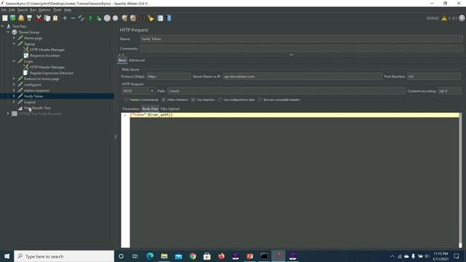This screenshot has width=466, height=262.
Task: Switch to the Files Upload tab
Action: pyautogui.click(x=170, y=108)
